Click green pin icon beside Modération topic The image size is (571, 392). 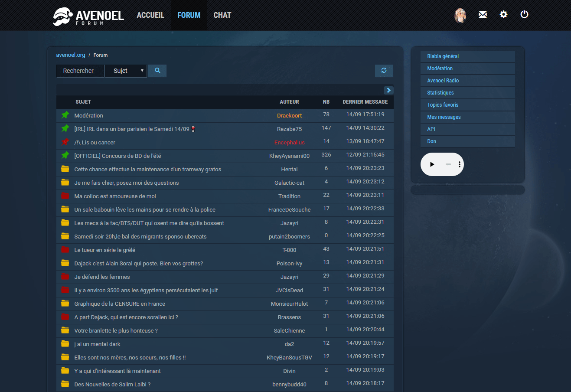[65, 115]
